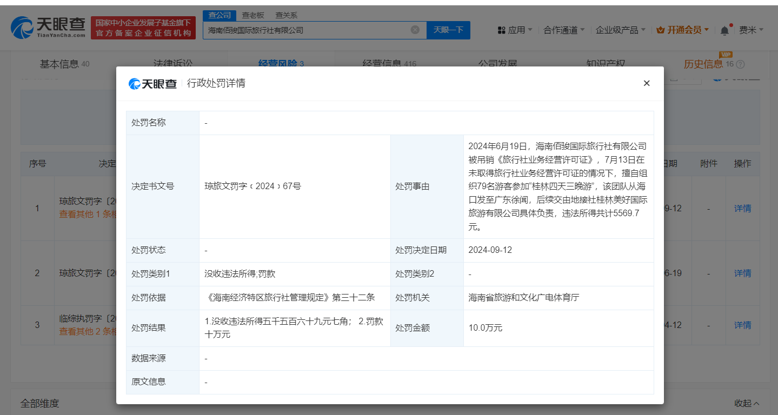The image size is (778, 415).
Task: Select the penalty amount 10.0万元
Action: [x=486, y=328]
